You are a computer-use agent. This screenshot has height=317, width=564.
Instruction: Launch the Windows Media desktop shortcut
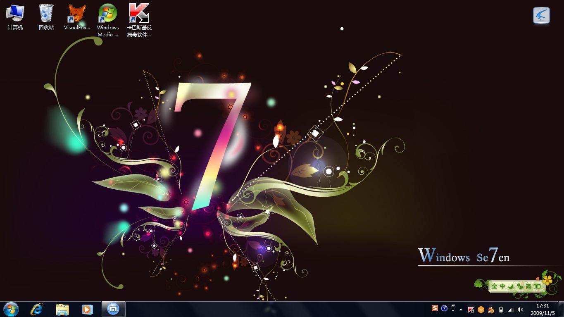tap(108, 21)
